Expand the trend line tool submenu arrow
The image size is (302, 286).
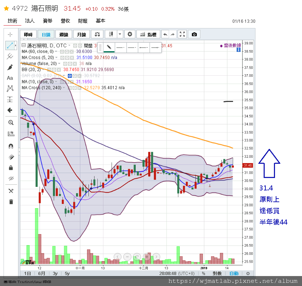(x=16, y=45)
